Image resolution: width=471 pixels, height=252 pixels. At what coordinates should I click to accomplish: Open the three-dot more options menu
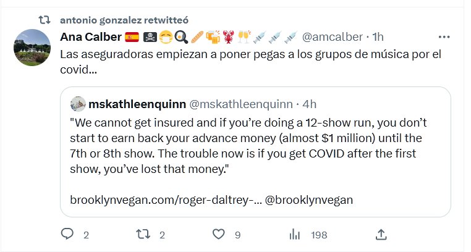click(x=444, y=37)
